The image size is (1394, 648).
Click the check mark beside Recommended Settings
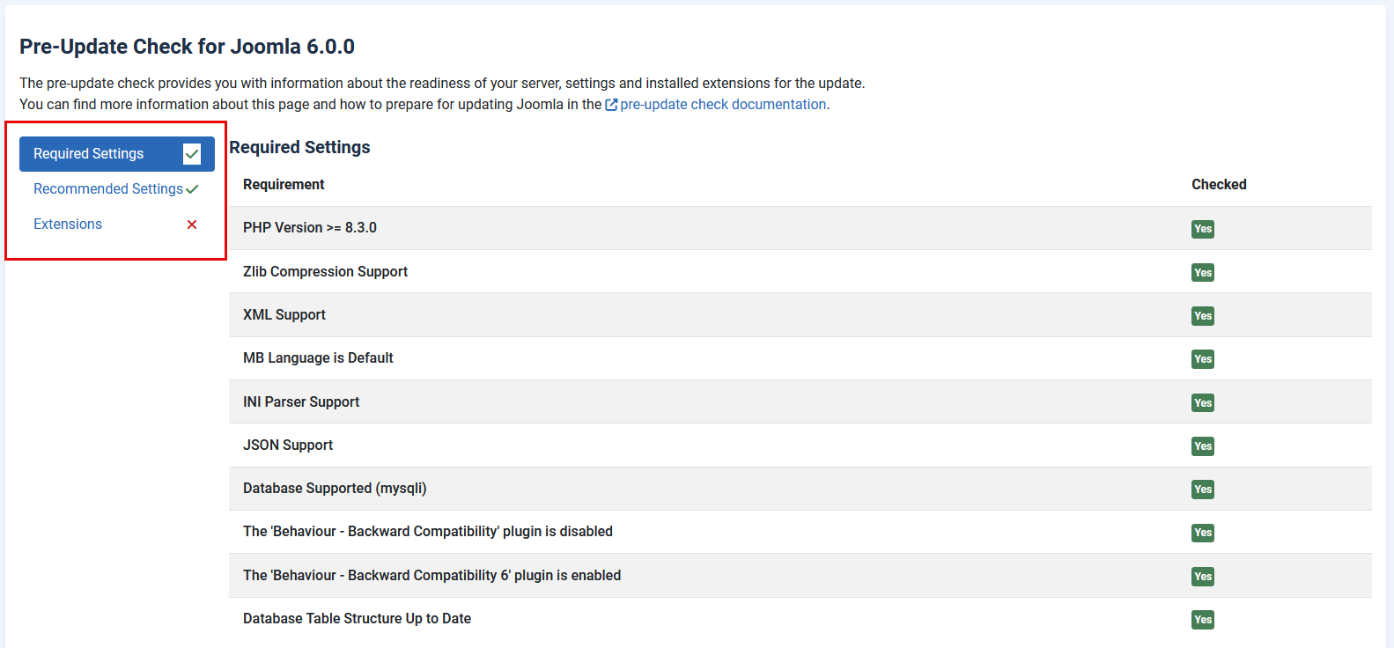point(192,188)
